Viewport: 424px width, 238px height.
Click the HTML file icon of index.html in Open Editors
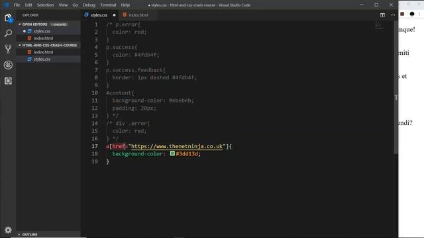pos(29,38)
